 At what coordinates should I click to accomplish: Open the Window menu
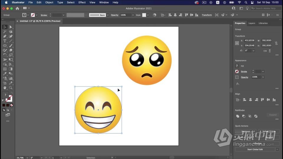pyautogui.click(x=104, y=3)
